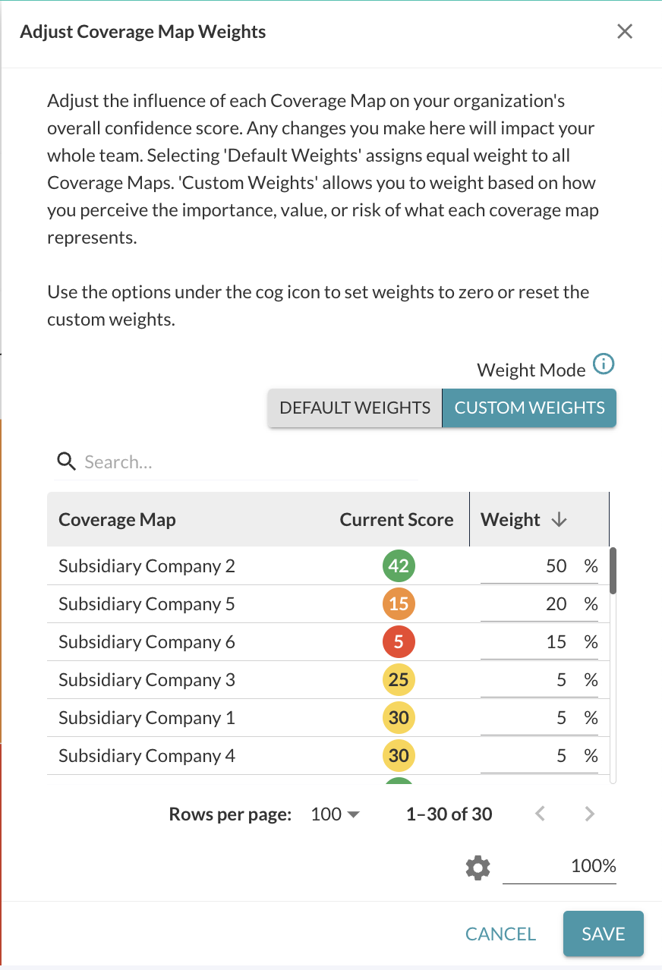Click the yellow score badge for Subsidiary Company 3
The height and width of the screenshot is (970, 662).
399,679
